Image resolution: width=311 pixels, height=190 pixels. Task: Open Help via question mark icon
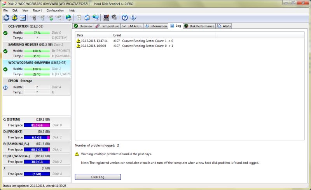point(125,17)
